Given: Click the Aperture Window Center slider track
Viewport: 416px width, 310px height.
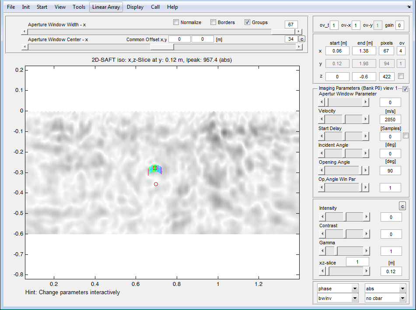Looking at the screenshot, I should click(x=161, y=47).
